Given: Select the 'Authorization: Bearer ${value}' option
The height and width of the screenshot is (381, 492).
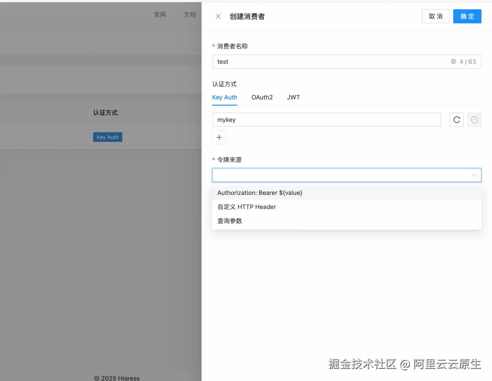Looking at the screenshot, I should [x=260, y=193].
